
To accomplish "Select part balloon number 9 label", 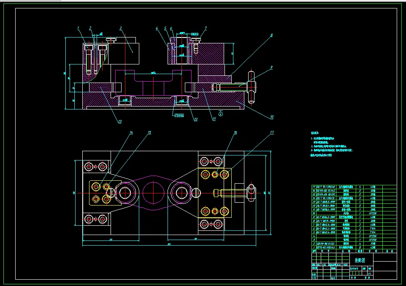I will tap(271, 67).
